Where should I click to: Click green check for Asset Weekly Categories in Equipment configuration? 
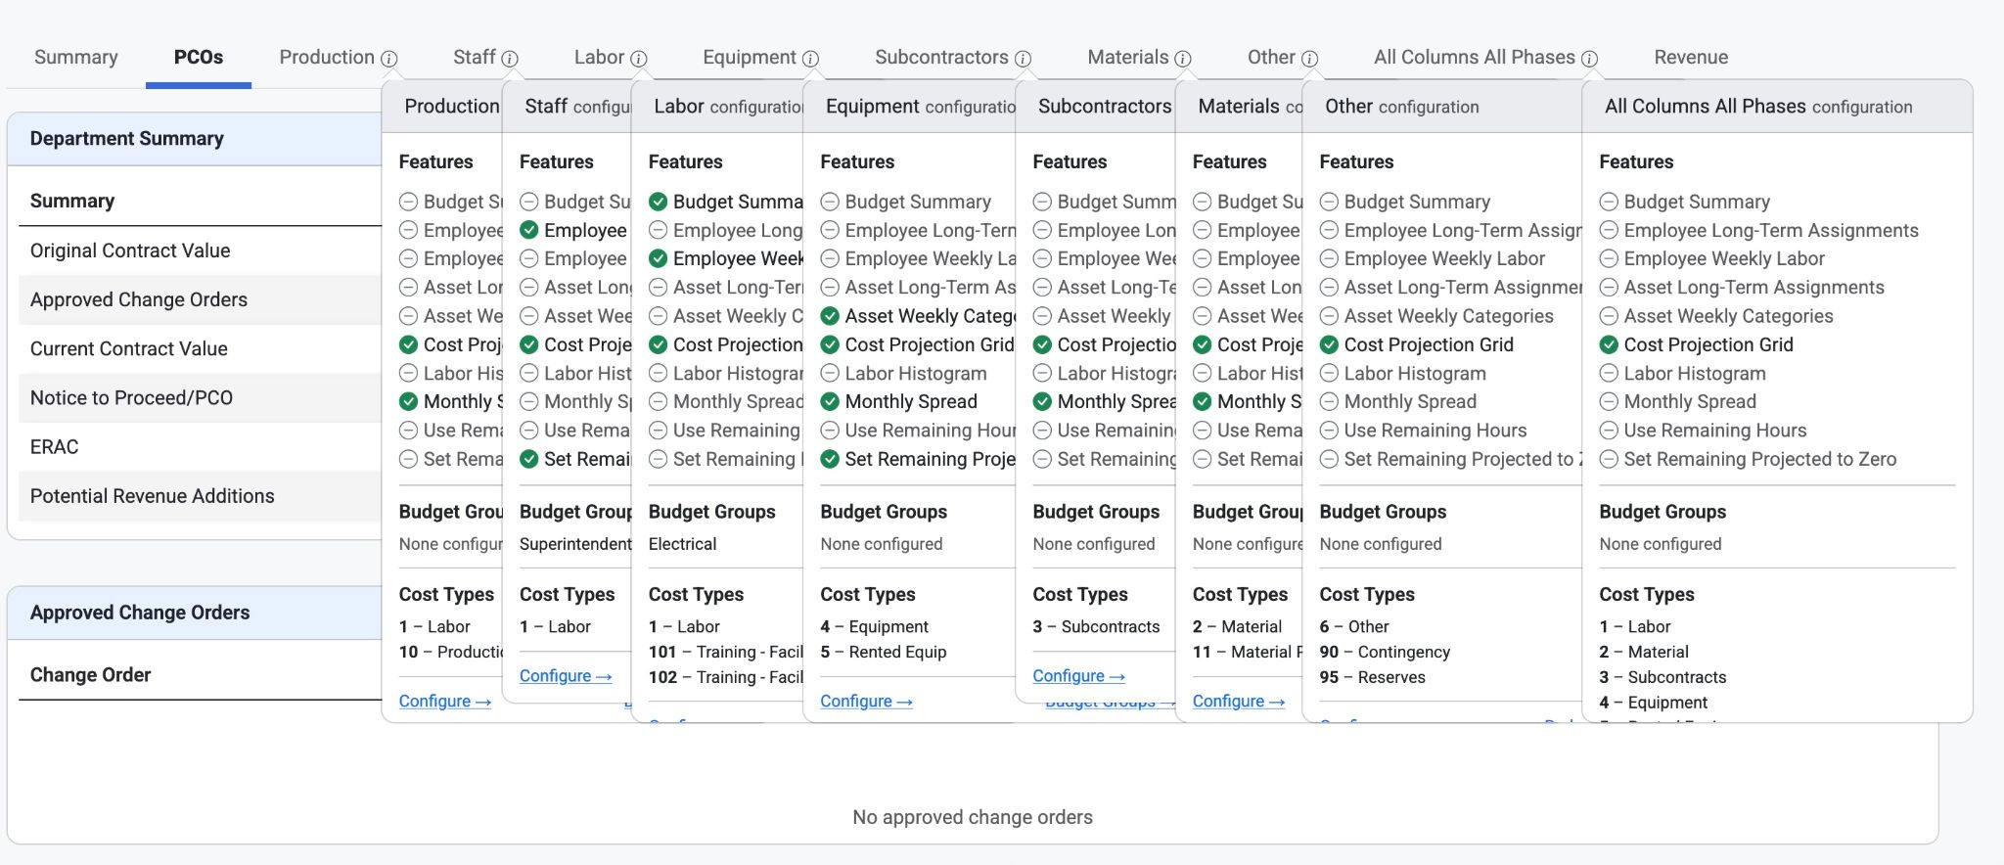(830, 316)
